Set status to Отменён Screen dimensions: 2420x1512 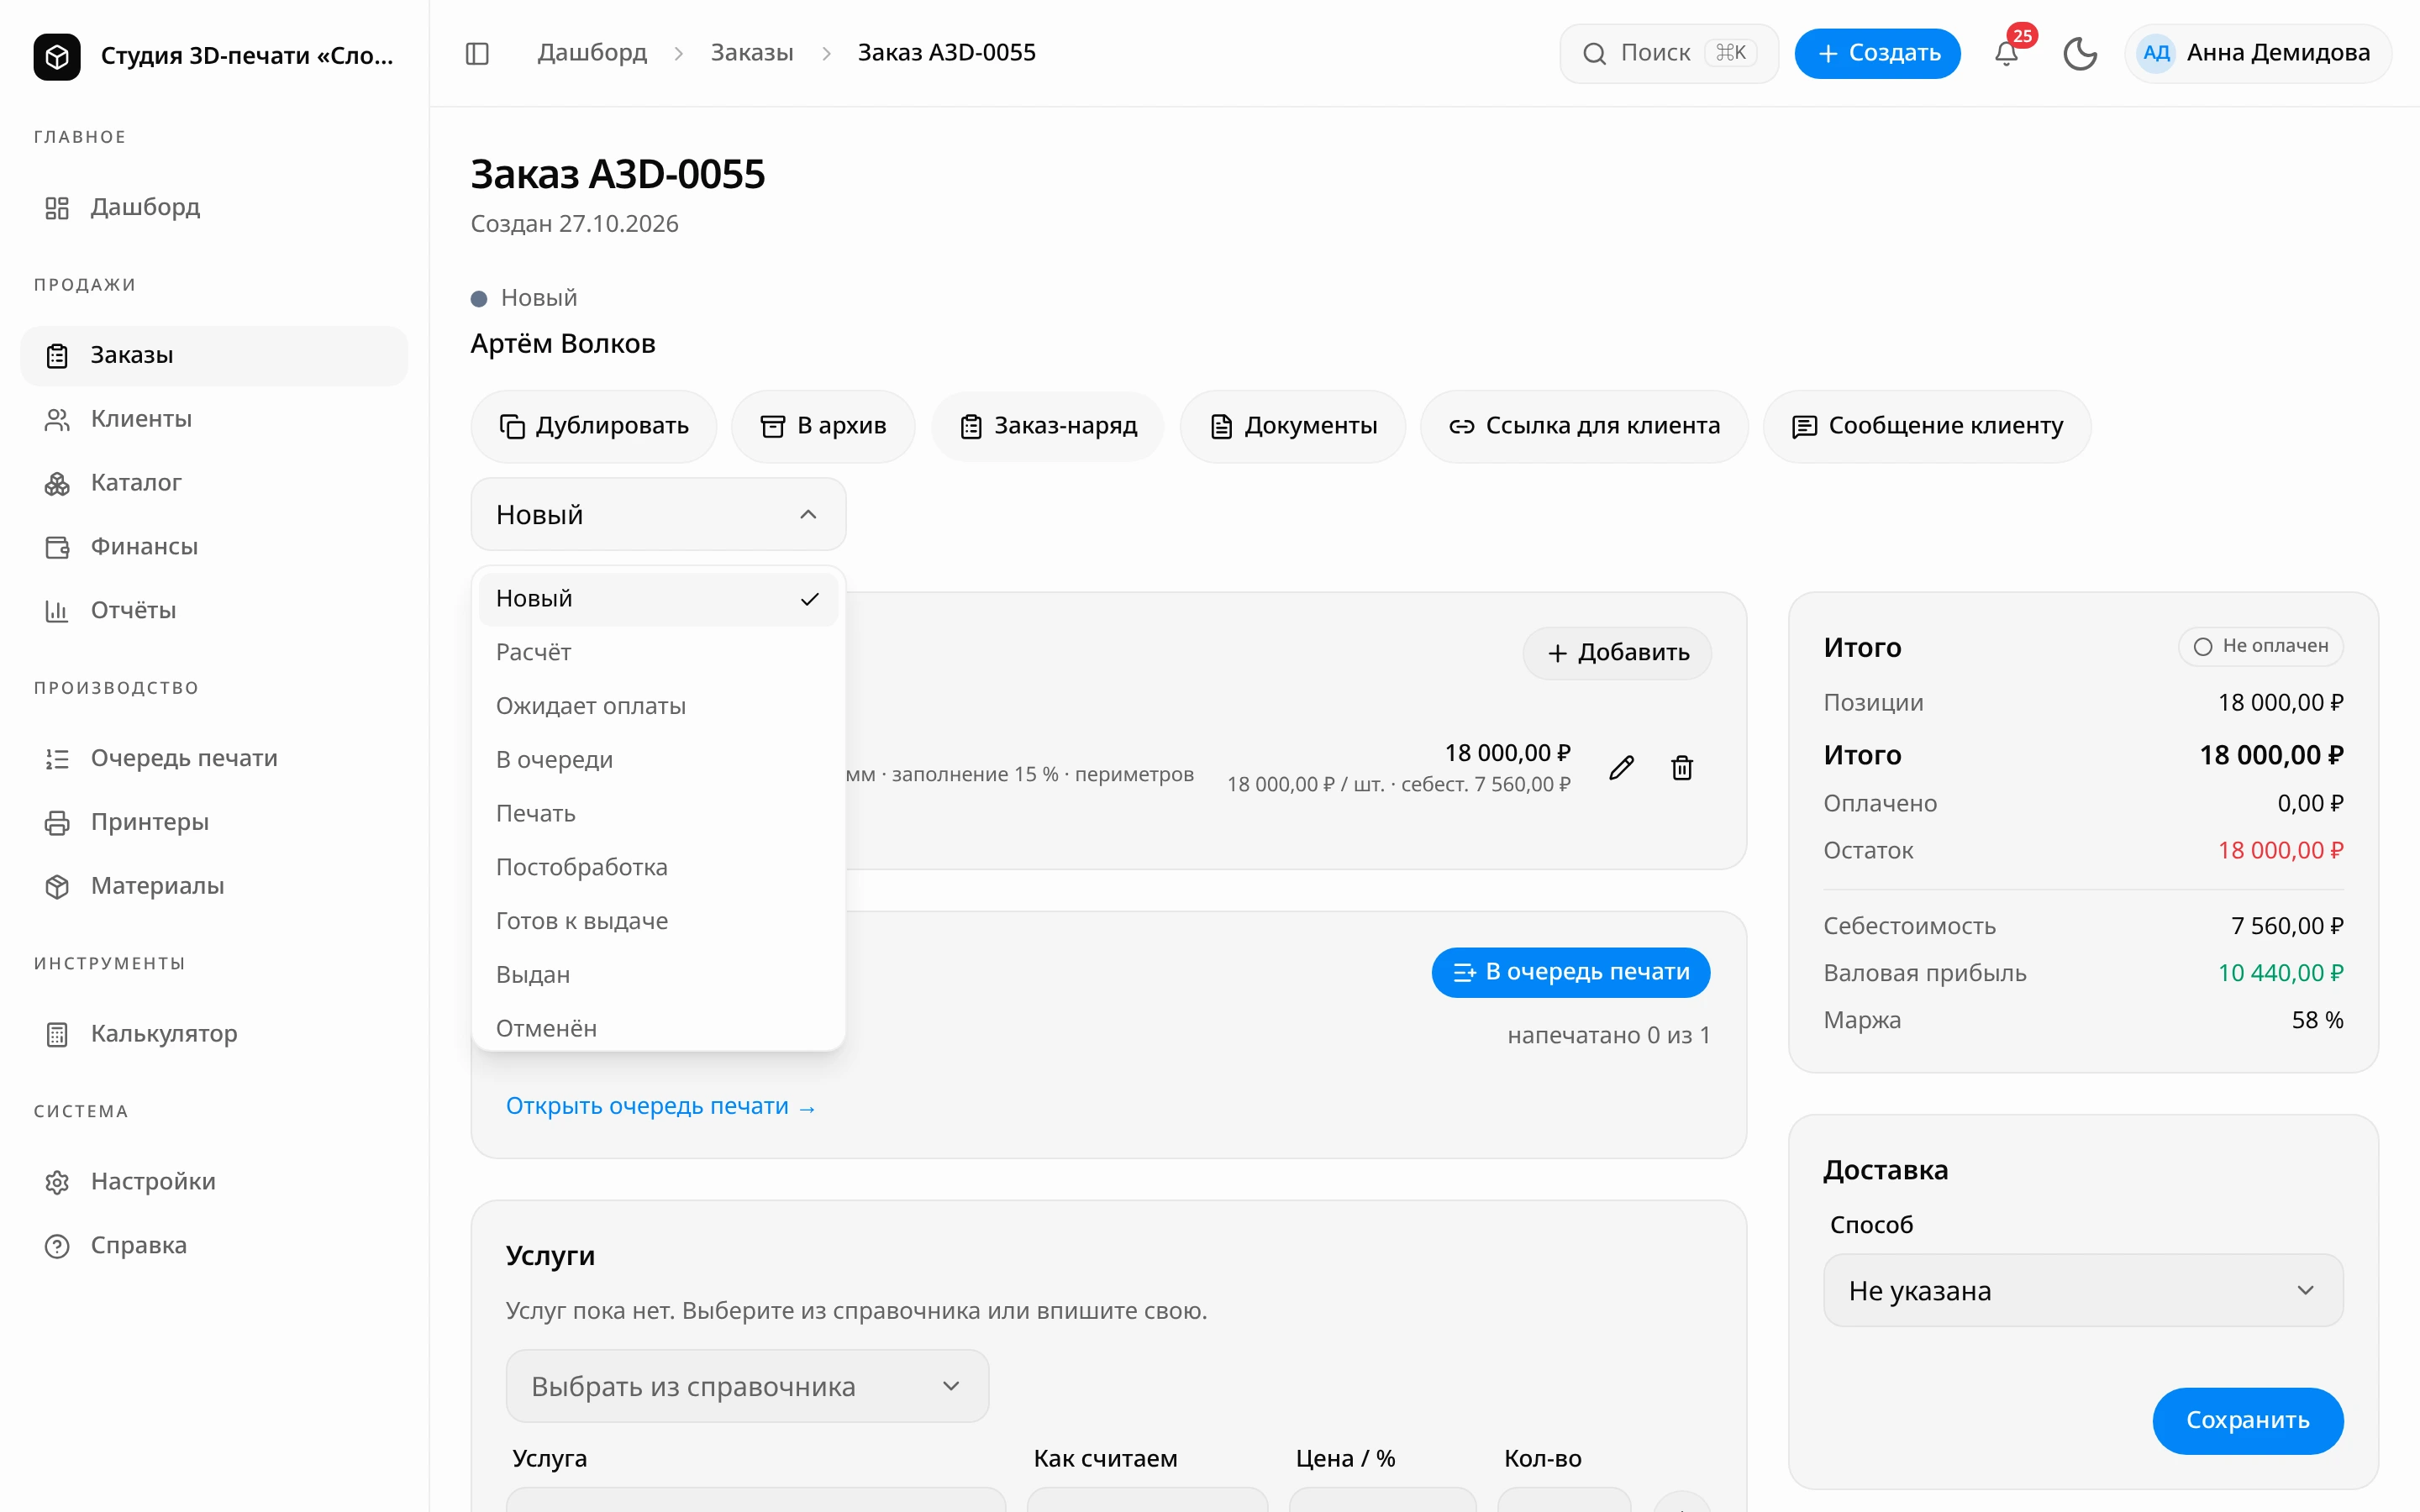tap(658, 1028)
